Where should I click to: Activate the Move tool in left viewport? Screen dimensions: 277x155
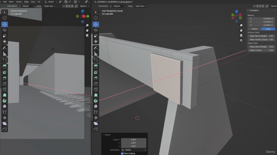pyautogui.click(x=5, y=24)
